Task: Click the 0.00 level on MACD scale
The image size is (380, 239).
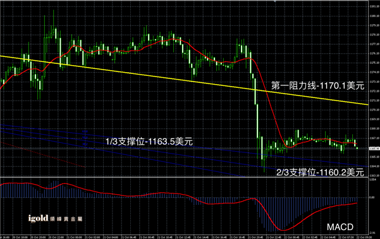Action: pos(372,197)
